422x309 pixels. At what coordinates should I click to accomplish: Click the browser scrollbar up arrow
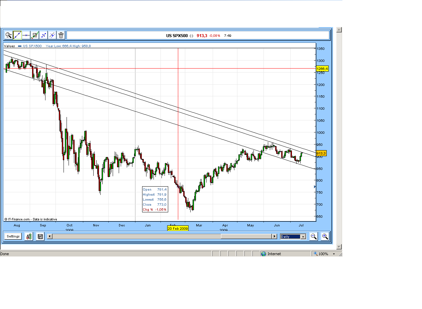(339, 30)
